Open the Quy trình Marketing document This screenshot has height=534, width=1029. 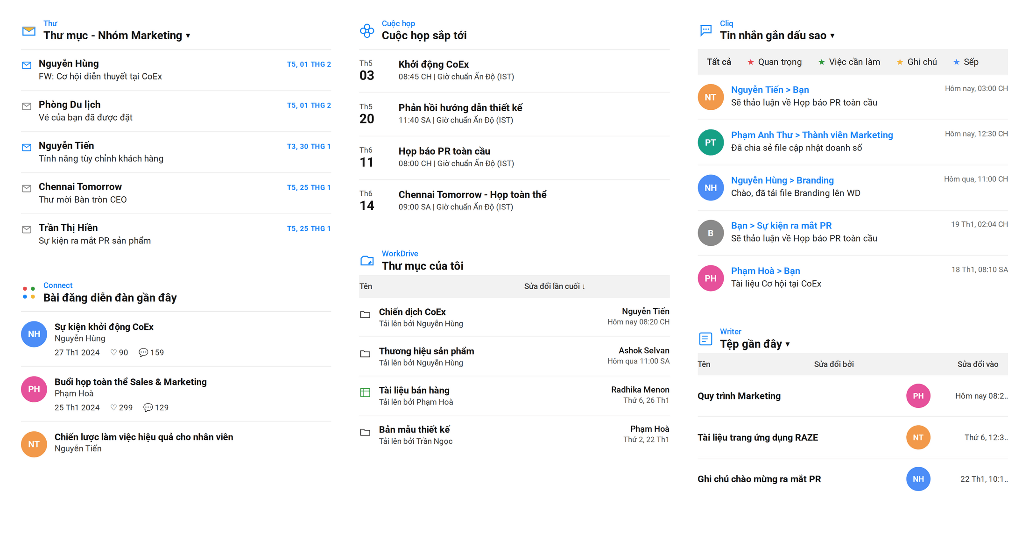739,396
